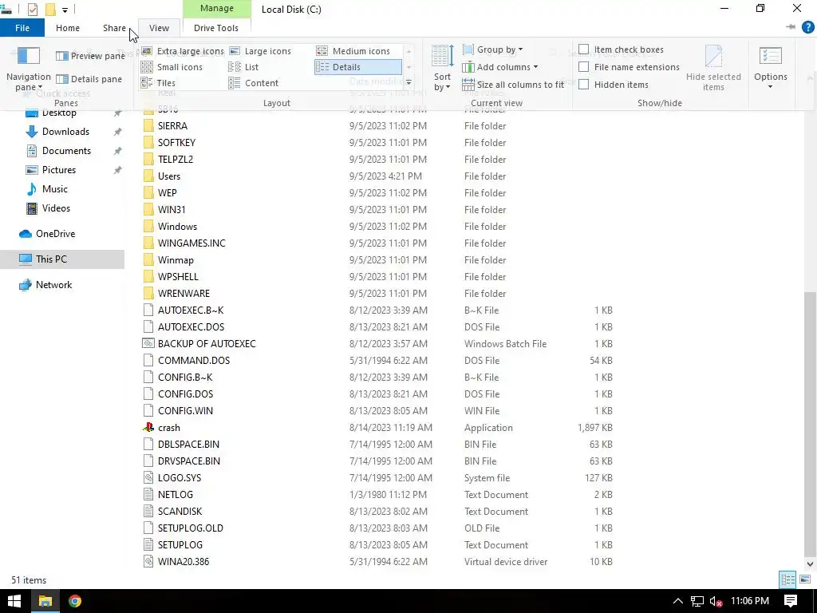Open the Add columns dropdown
The width and height of the screenshot is (817, 613).
[x=500, y=67]
